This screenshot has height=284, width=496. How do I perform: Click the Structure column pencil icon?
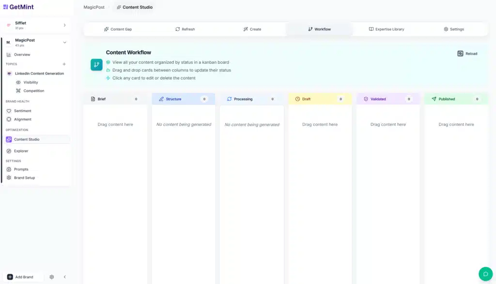tap(161, 99)
